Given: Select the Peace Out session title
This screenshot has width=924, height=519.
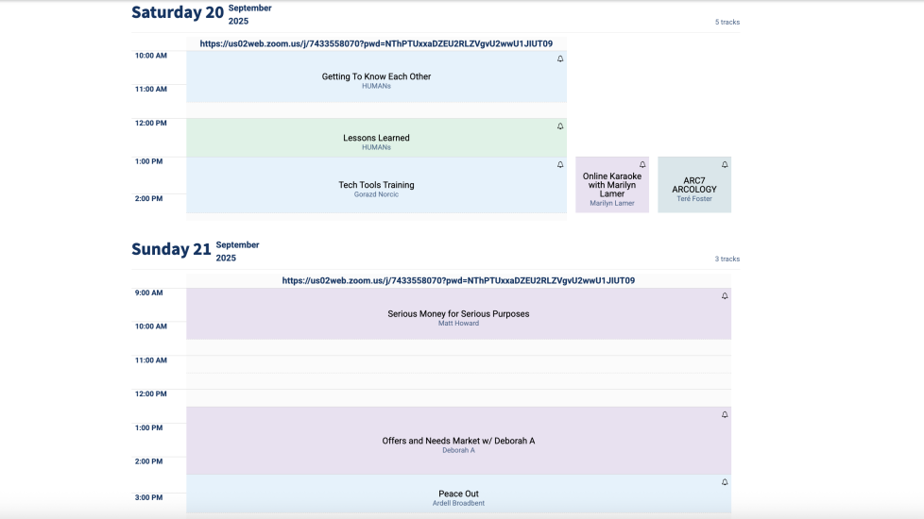Looking at the screenshot, I should [458, 494].
